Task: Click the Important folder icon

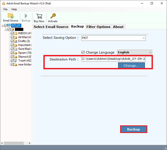Action: click(x=15, y=45)
